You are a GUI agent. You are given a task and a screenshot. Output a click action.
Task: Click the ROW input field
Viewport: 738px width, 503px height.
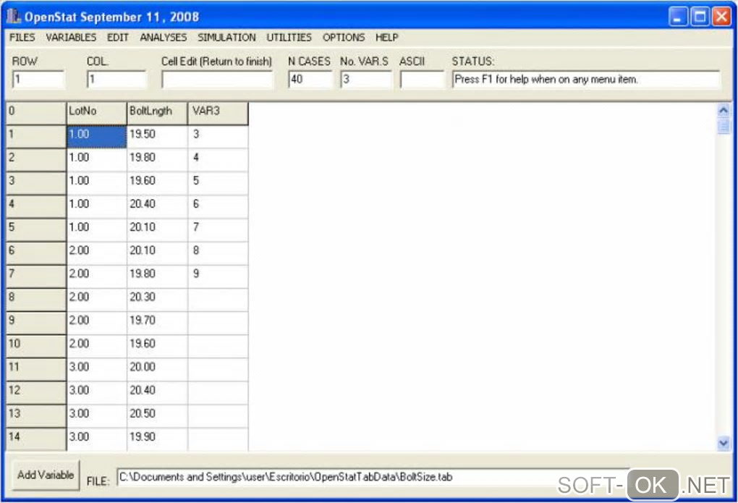(38, 79)
